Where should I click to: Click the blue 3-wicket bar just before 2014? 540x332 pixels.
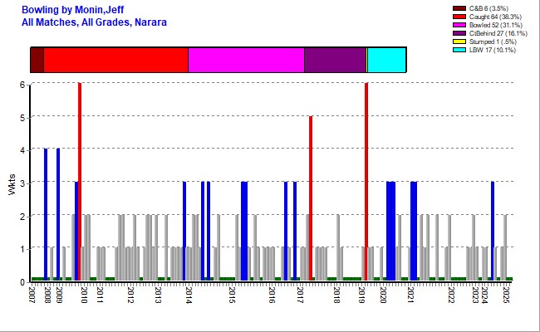pos(184,231)
